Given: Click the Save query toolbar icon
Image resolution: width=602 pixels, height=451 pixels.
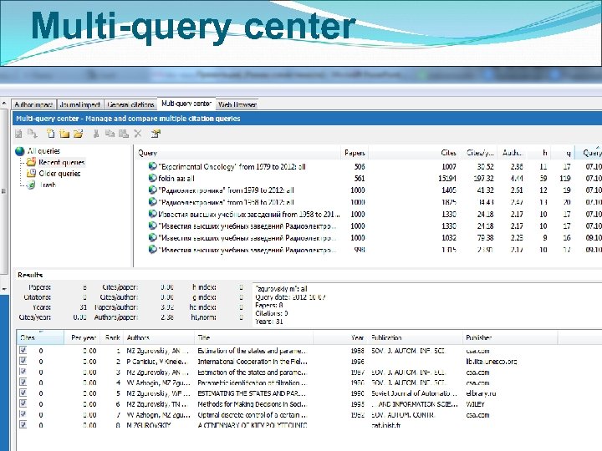Looking at the screenshot, I should tap(18, 134).
